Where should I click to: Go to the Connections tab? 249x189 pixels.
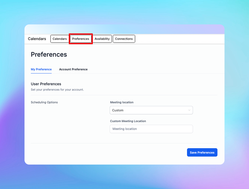pyautogui.click(x=124, y=39)
